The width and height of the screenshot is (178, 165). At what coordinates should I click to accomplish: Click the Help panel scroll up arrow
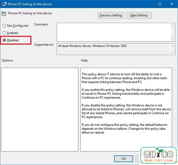[174, 70]
